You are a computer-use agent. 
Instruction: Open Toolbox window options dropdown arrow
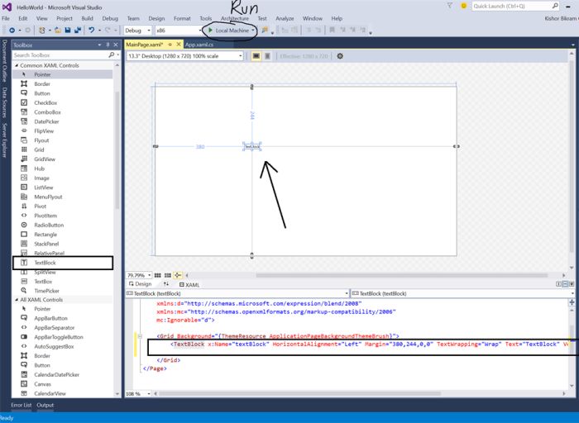pyautogui.click(x=99, y=45)
